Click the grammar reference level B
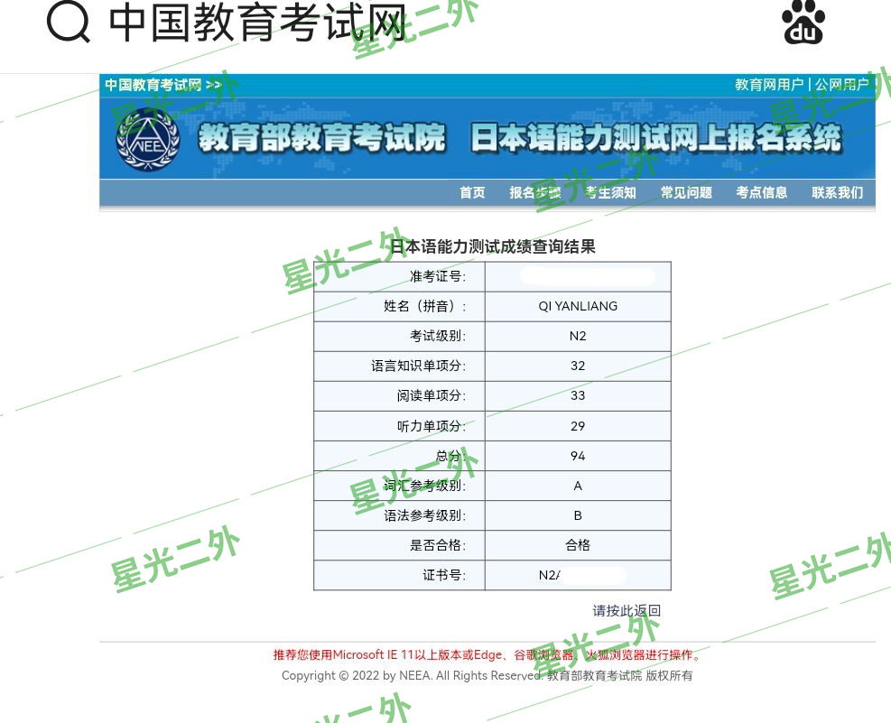The width and height of the screenshot is (891, 723). tap(578, 515)
